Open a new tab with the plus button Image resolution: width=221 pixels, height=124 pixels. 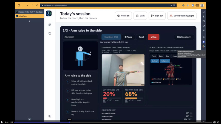29,21
